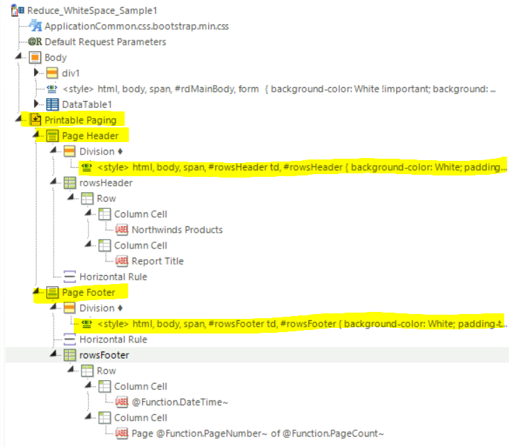Collapse Column Cell containing @Function.DateTime~
The image size is (509, 447).
coord(88,385)
